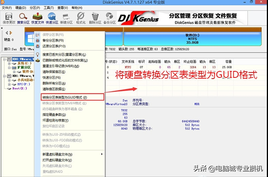This screenshot has width=268, height=177.
Task: Go to next disk with right arrow
Action: [x=11, y=33]
